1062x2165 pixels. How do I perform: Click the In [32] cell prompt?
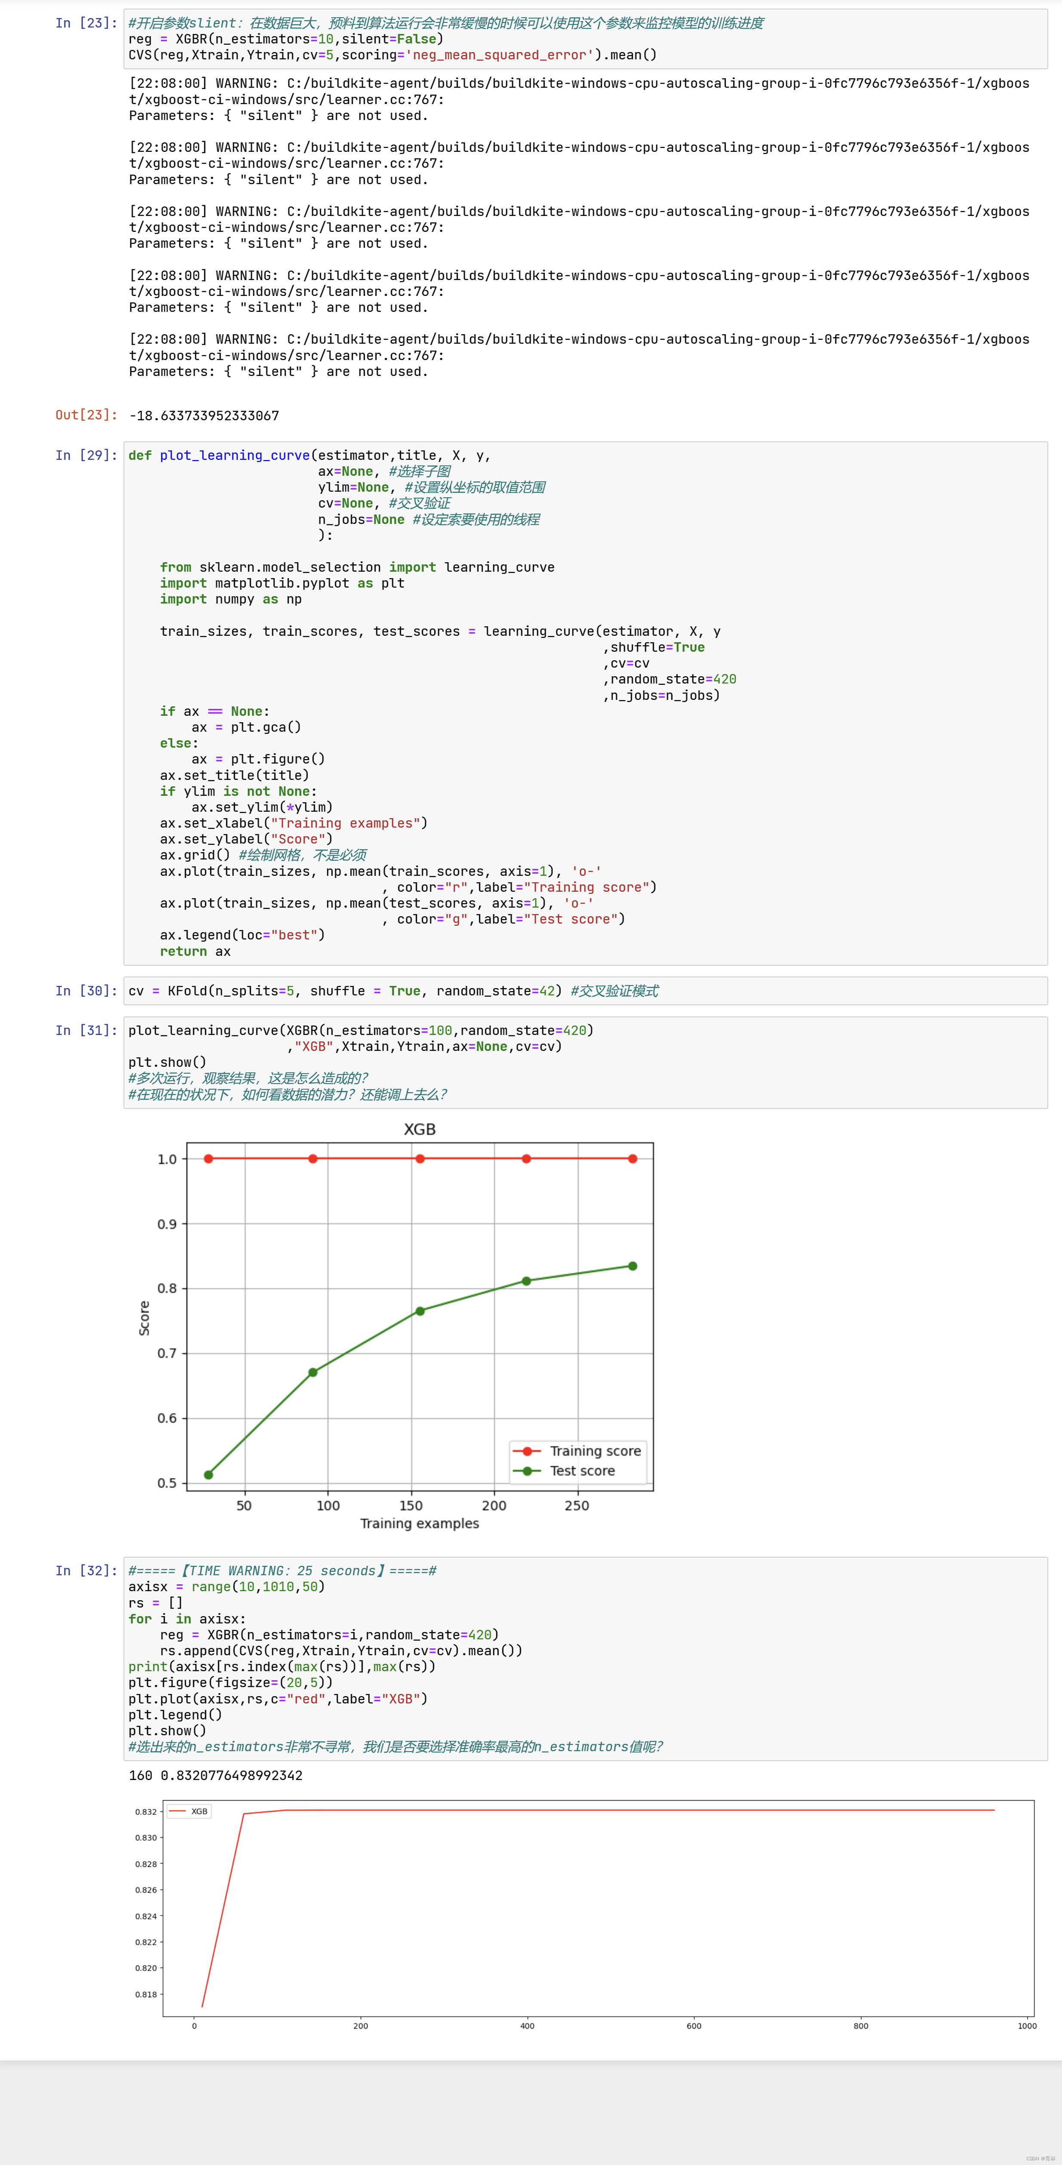[86, 1571]
